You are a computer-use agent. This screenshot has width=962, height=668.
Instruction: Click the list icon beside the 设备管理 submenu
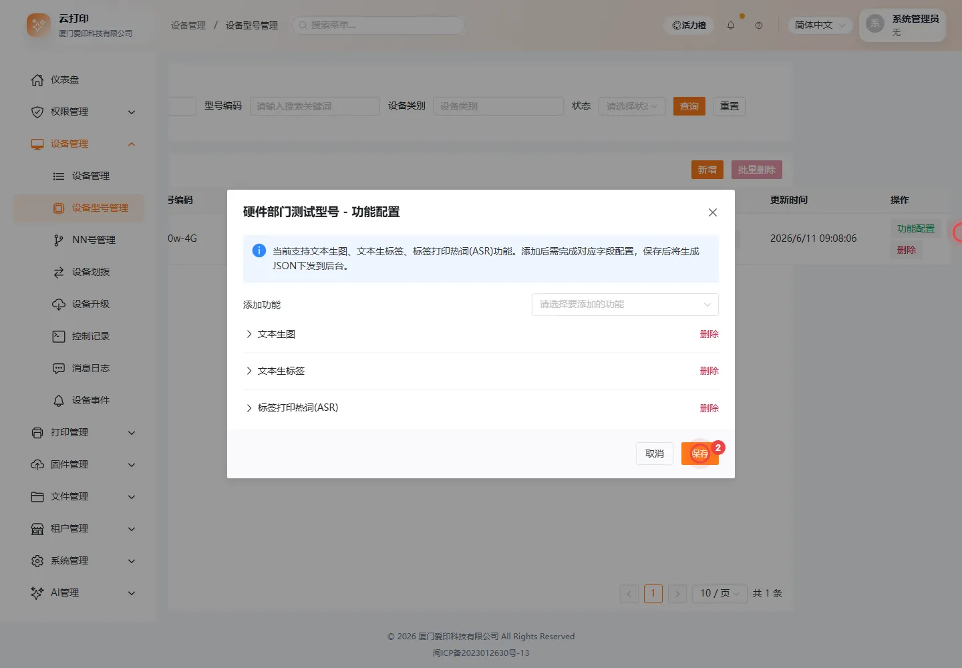pos(59,176)
